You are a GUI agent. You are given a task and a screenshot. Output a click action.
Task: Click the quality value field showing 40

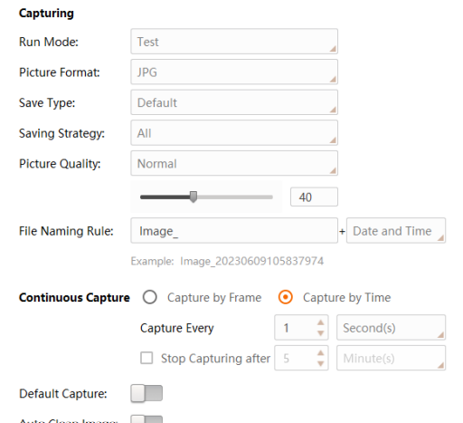[314, 197]
